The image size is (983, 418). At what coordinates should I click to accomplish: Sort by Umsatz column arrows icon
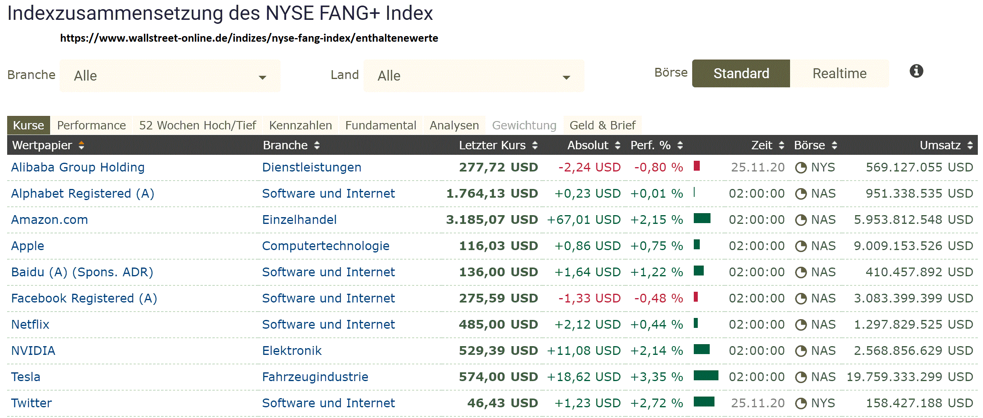[970, 145]
